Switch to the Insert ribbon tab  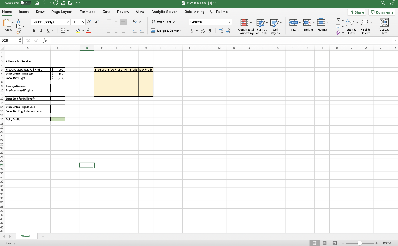pos(24,12)
